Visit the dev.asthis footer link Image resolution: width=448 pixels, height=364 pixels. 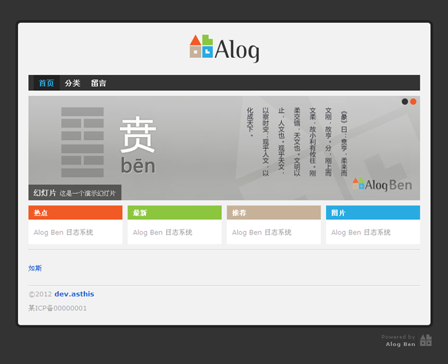pos(74,294)
